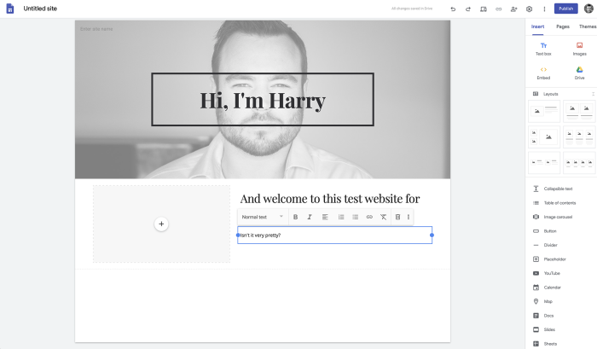Insert a Button element
This screenshot has width=597, height=349.
[550, 231]
